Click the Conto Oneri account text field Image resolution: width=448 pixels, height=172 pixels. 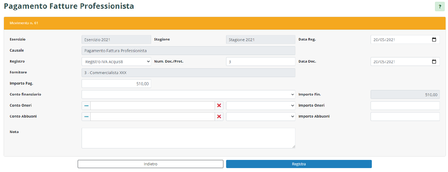pyautogui.click(x=152, y=105)
